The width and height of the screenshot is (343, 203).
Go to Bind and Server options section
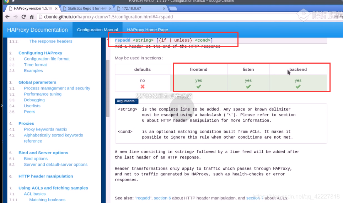coord(43,153)
